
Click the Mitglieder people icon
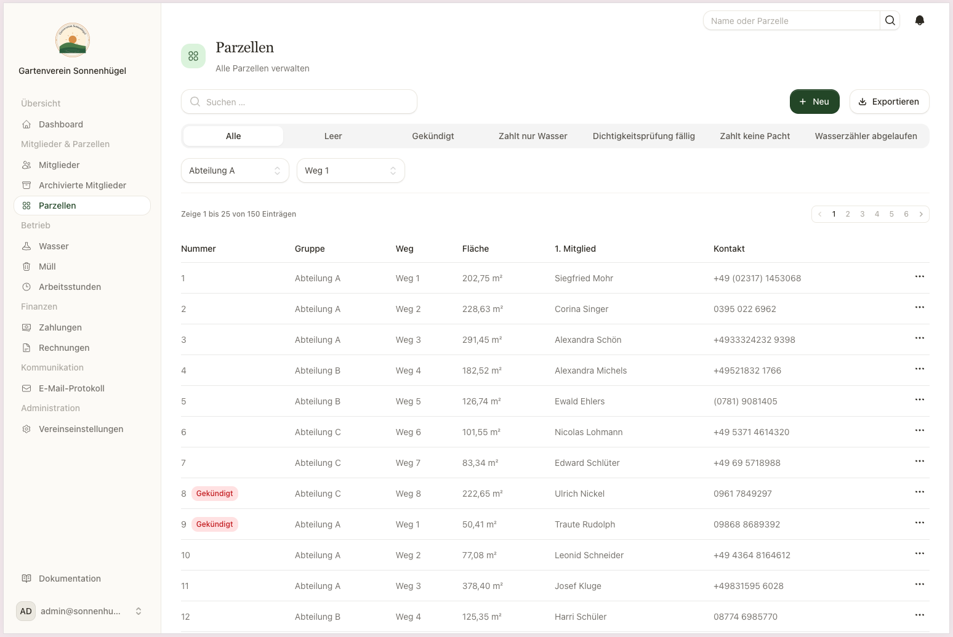(x=26, y=165)
